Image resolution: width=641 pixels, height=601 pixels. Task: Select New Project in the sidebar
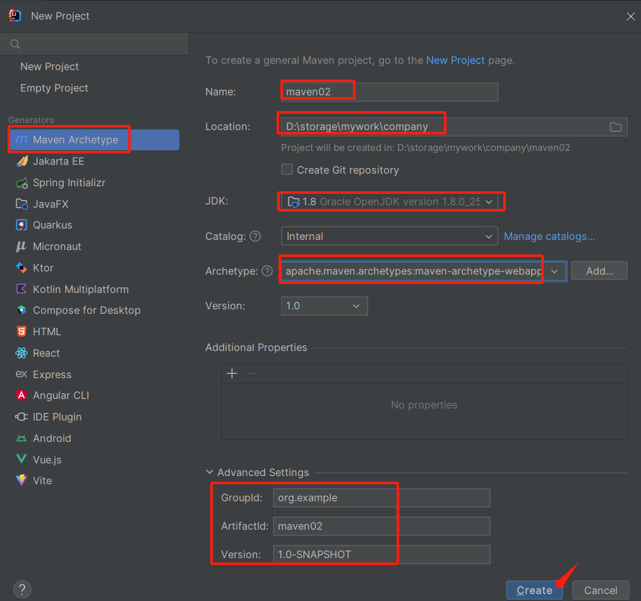[49, 66]
